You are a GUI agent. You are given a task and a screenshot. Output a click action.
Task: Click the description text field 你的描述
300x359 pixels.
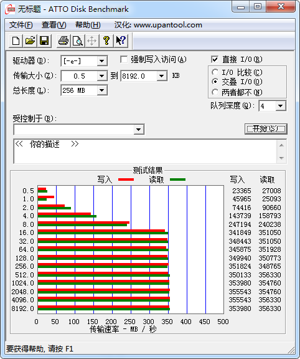145,151
